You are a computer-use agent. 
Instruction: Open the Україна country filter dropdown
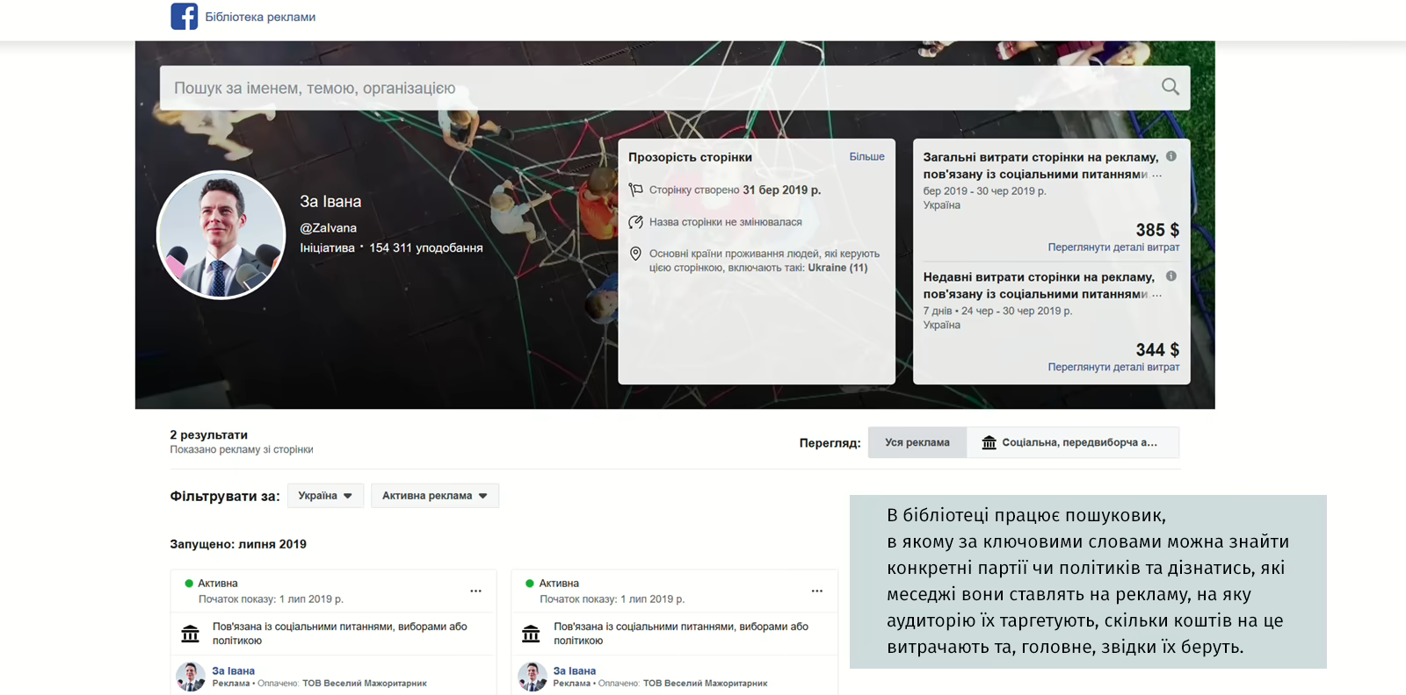coord(325,496)
